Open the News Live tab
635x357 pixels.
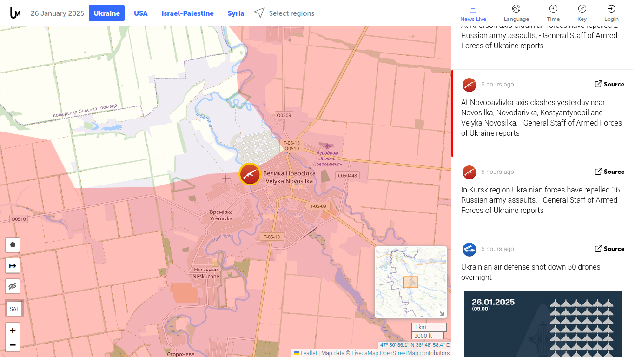point(473,13)
